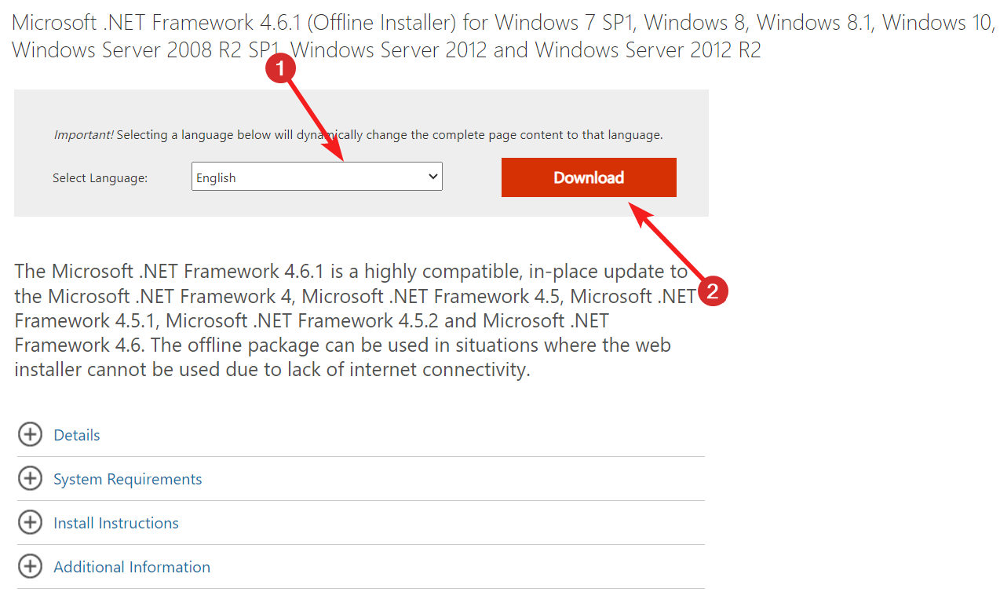1000x592 pixels.
Task: Open the Additional Information link
Action: [x=132, y=567]
